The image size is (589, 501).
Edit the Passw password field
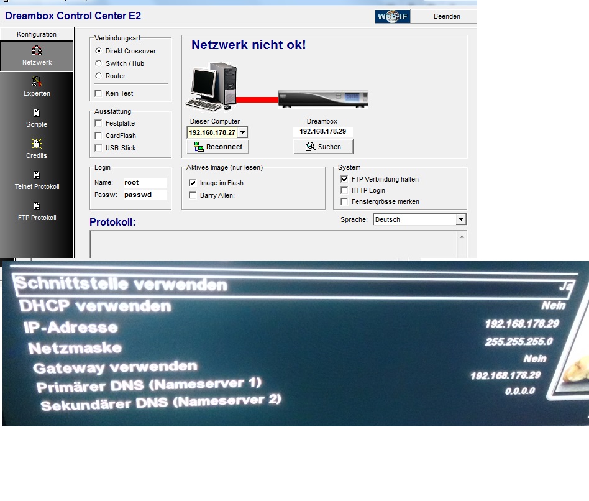click(x=145, y=195)
